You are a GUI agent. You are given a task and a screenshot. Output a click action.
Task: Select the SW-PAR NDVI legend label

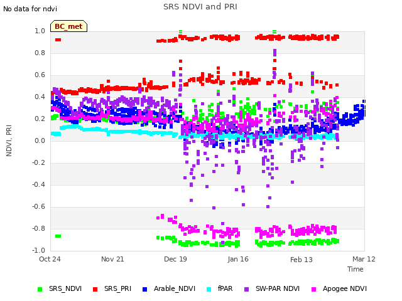278,288
